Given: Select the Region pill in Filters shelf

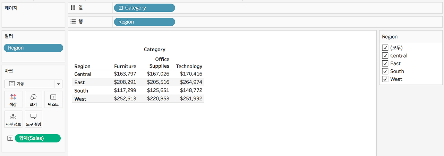Looking at the screenshot, I should (33, 48).
